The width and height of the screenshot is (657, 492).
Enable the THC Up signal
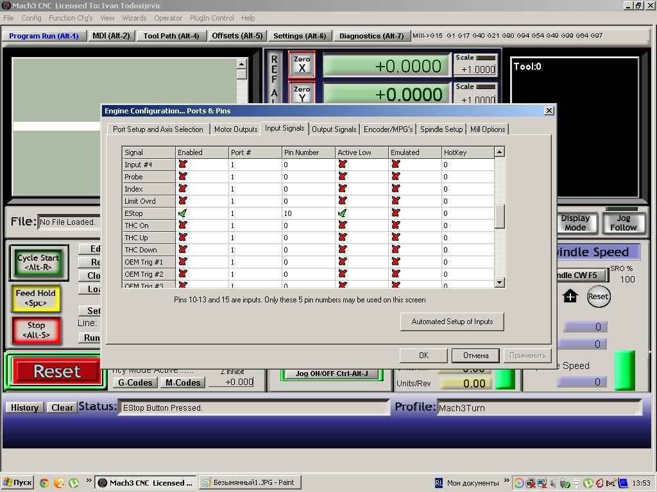coord(183,237)
